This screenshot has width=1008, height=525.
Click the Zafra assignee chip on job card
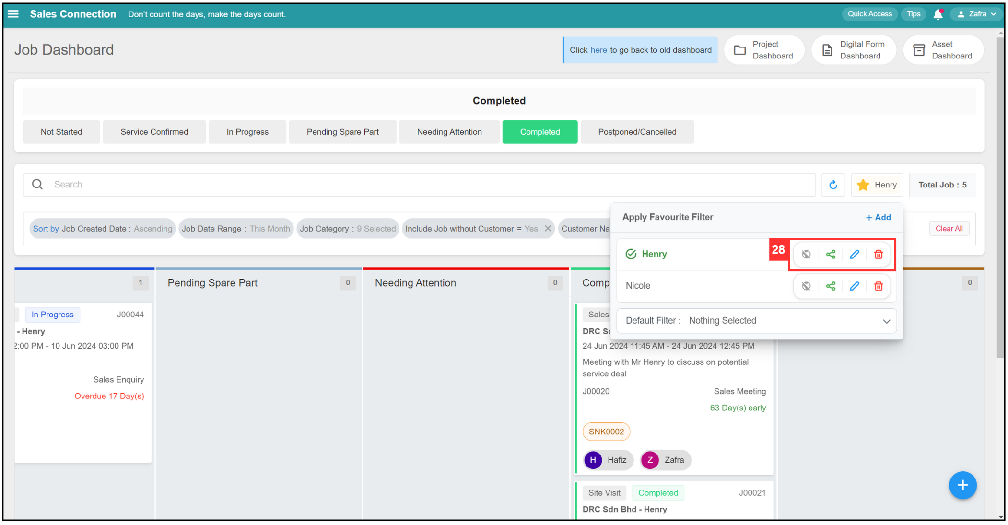click(665, 460)
